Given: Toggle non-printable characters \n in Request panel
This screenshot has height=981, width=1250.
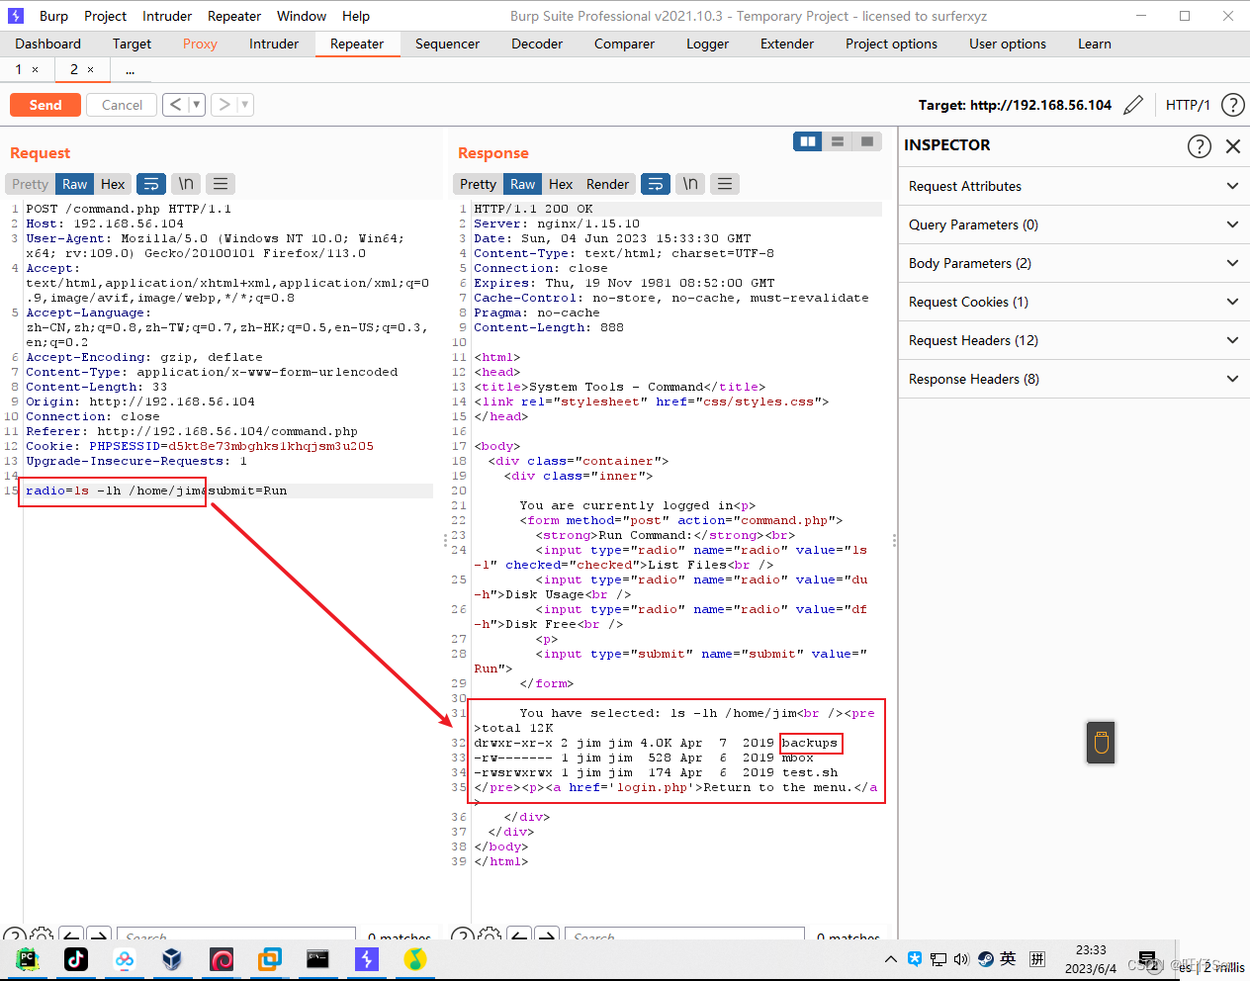Looking at the screenshot, I should coord(185,184).
